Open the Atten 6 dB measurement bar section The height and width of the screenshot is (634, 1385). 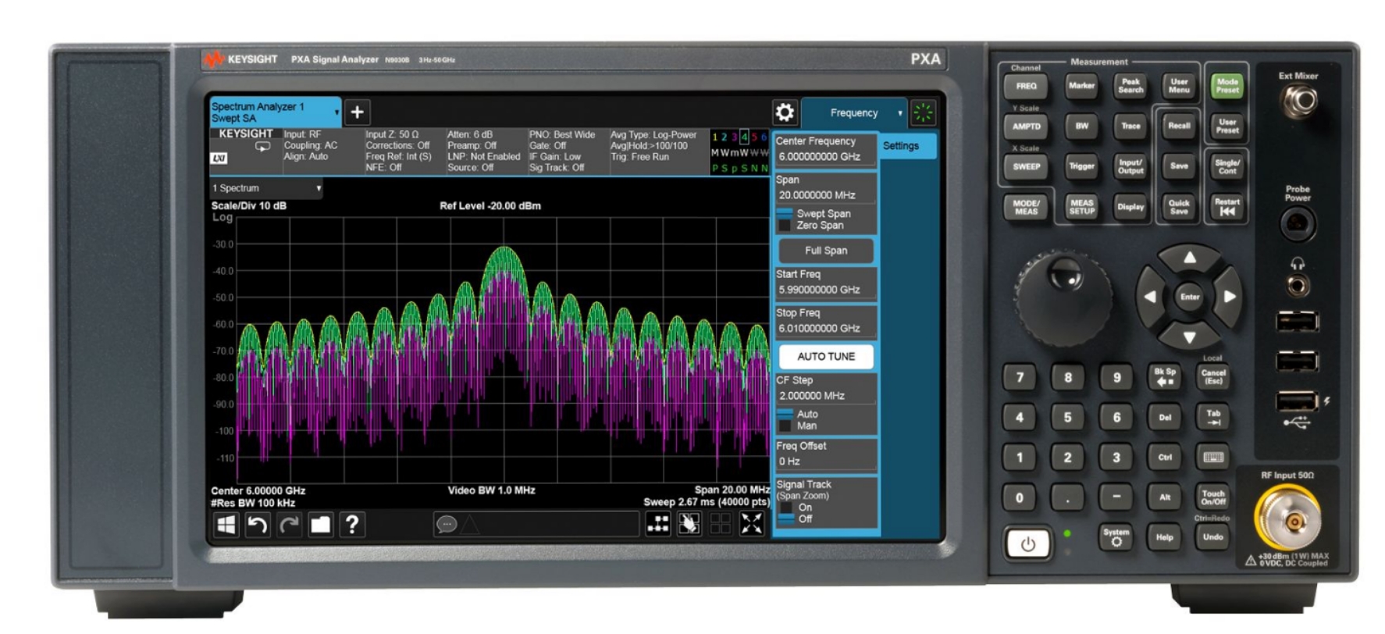483,151
